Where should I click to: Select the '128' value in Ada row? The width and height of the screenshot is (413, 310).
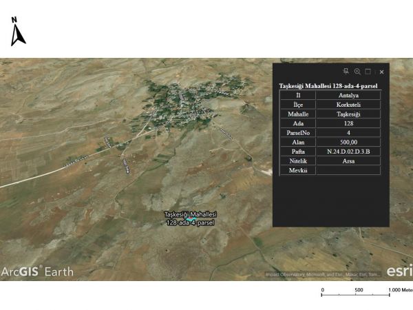[x=348, y=123]
